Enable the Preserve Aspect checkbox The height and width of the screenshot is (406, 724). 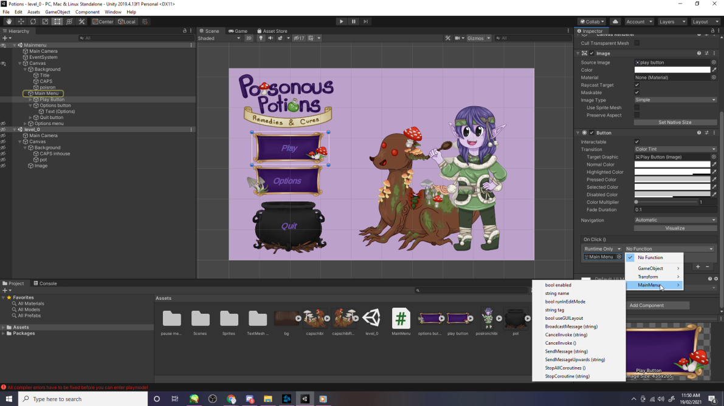(636, 115)
